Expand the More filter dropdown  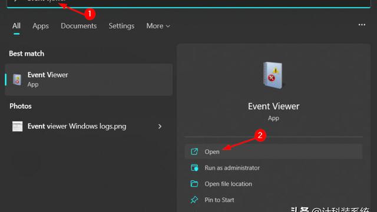pyautogui.click(x=158, y=26)
